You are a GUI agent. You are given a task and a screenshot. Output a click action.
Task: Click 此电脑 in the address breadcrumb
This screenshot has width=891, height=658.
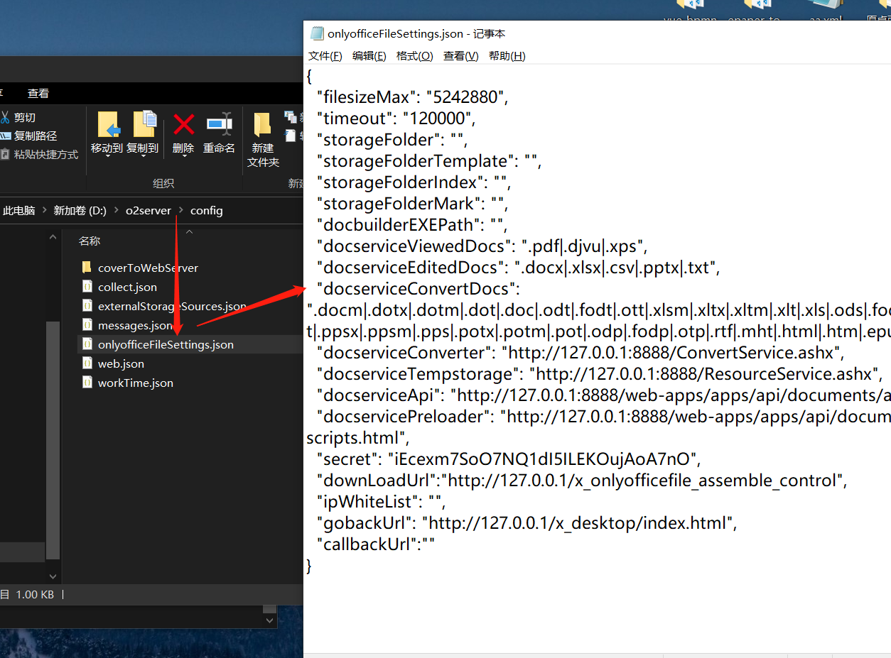[x=19, y=211]
